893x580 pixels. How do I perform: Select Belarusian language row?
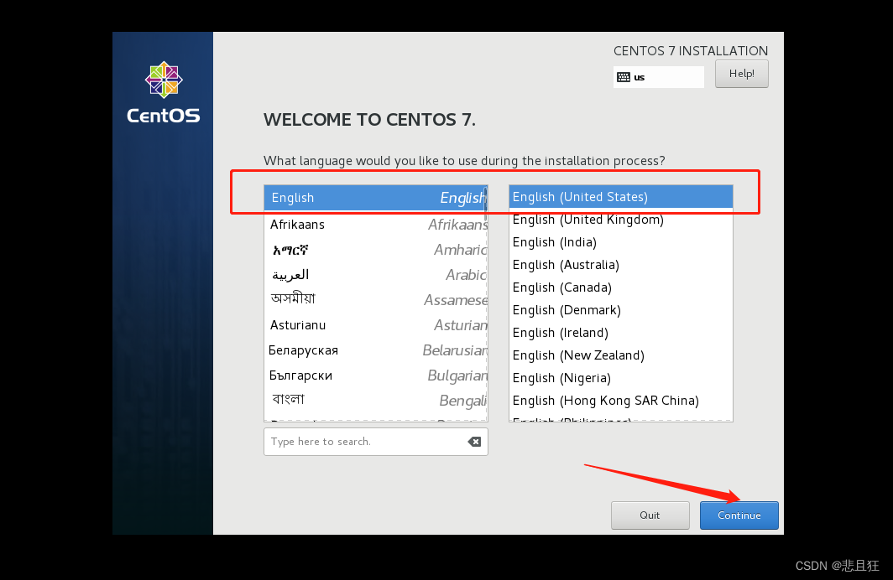(x=375, y=350)
